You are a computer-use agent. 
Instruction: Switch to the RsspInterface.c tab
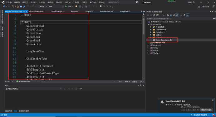click(106, 12)
